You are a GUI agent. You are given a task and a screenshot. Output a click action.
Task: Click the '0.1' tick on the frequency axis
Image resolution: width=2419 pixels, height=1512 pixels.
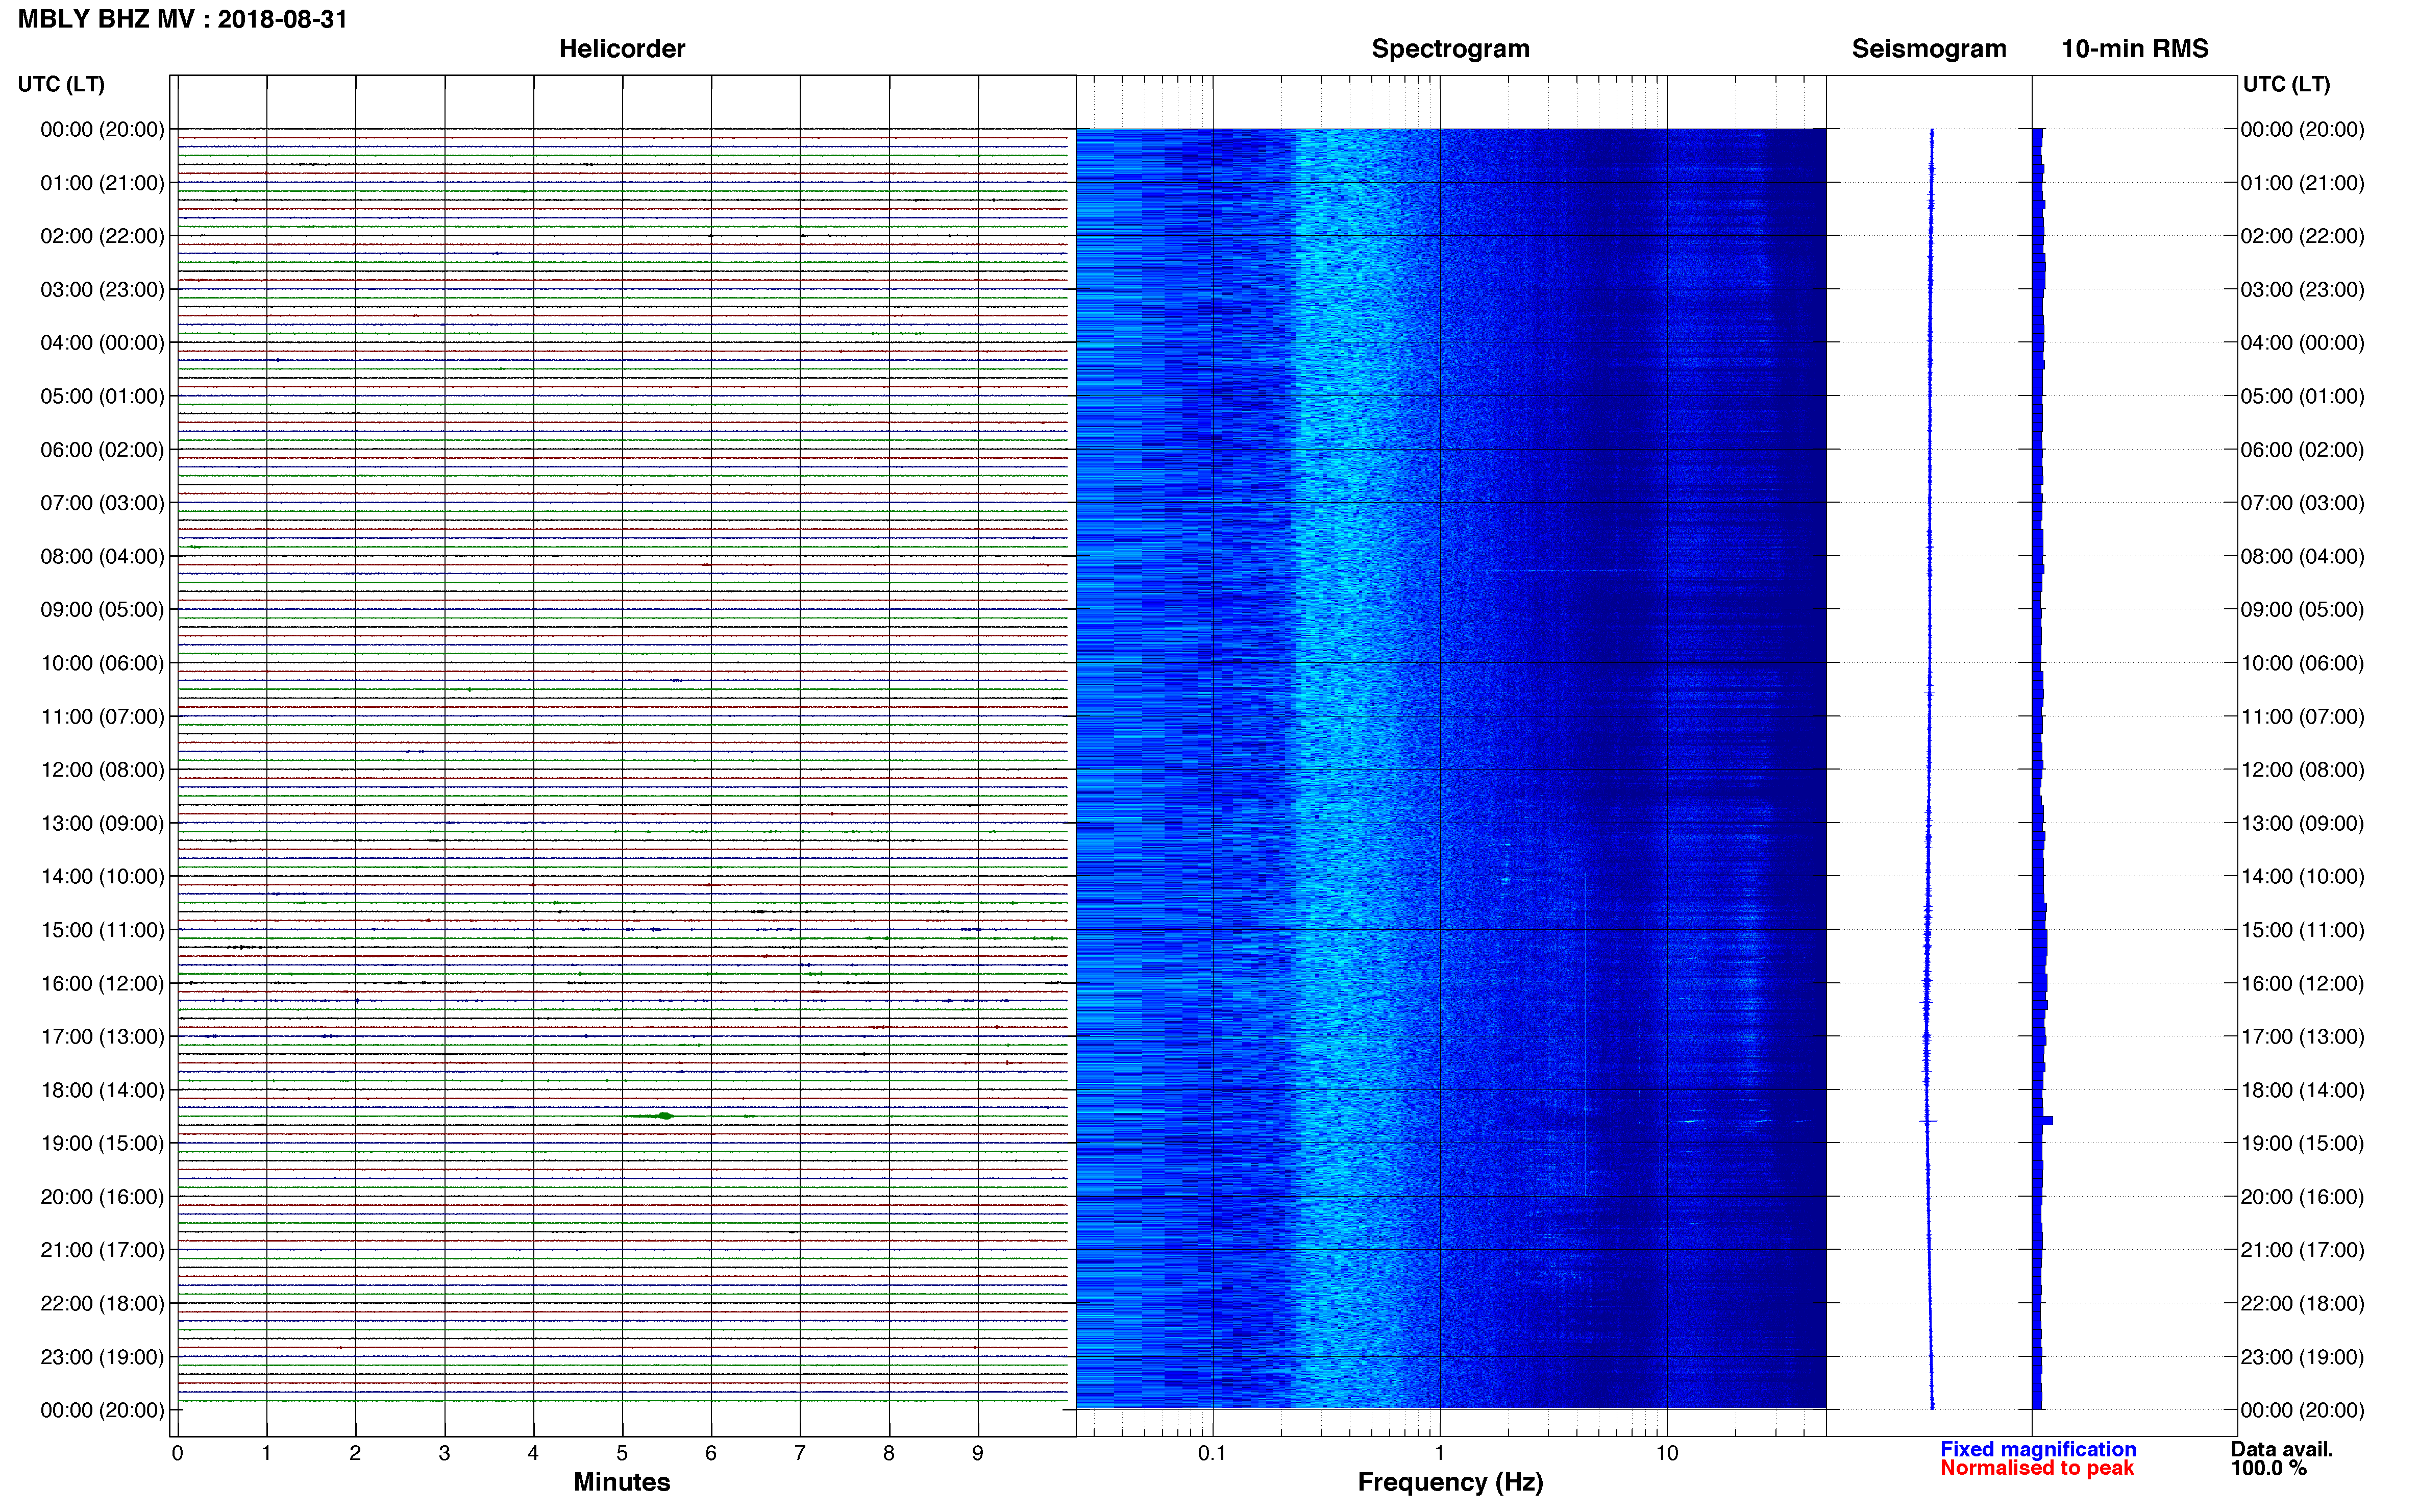pos(1212,1453)
